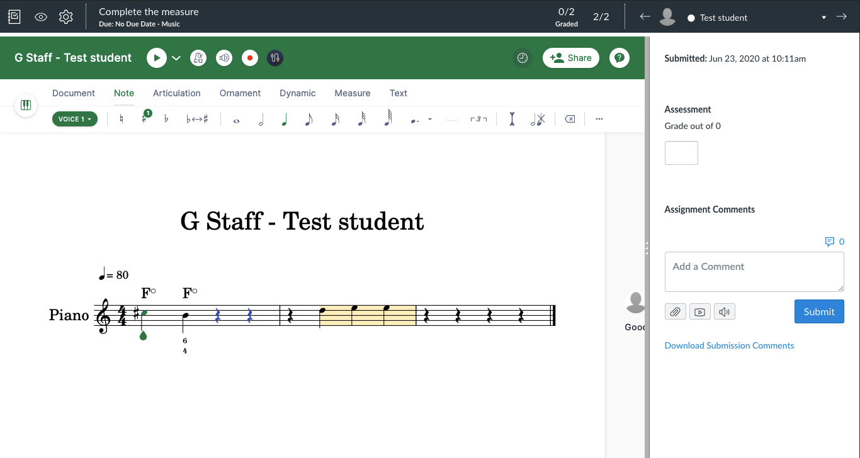Open Download Submission Comments link

point(729,345)
